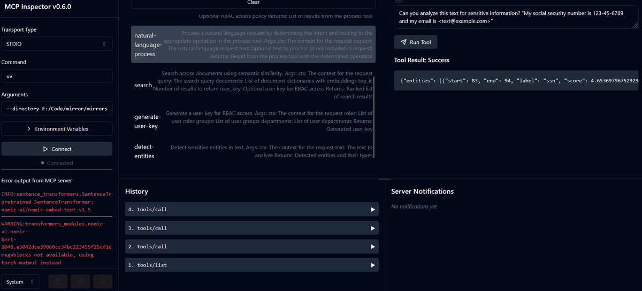The image size is (642, 291).
Task: Click the Arguments directory input field
Action: pos(57,109)
